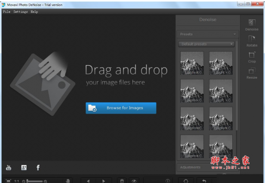
Task: Close the Movavi Photo DeNoise window
Action: point(257,4)
